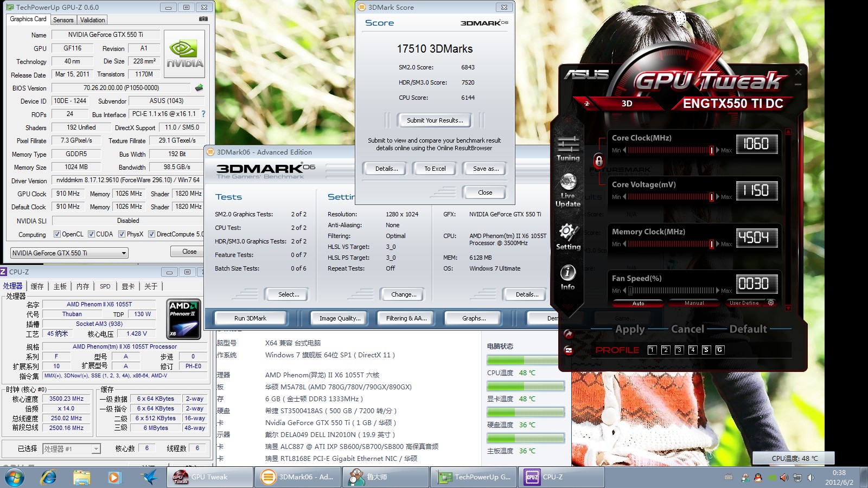The width and height of the screenshot is (868, 488).
Task: Toggle the DirectCompute checkbox in GPU-Z
Action: pyautogui.click(x=152, y=234)
